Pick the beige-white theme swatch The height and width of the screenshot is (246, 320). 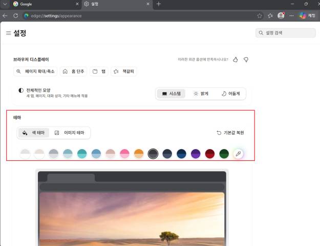point(39,154)
